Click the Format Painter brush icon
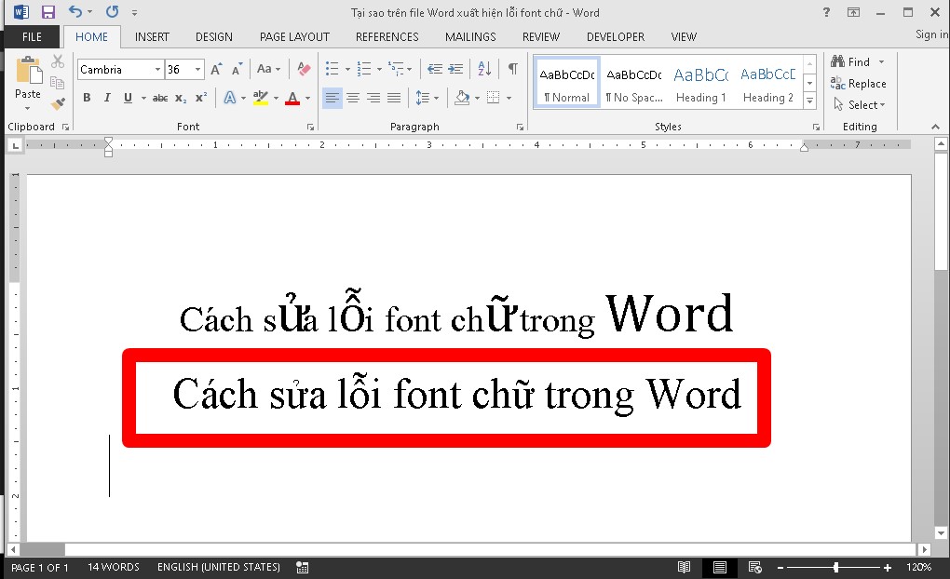The width and height of the screenshot is (950, 579). [x=58, y=104]
